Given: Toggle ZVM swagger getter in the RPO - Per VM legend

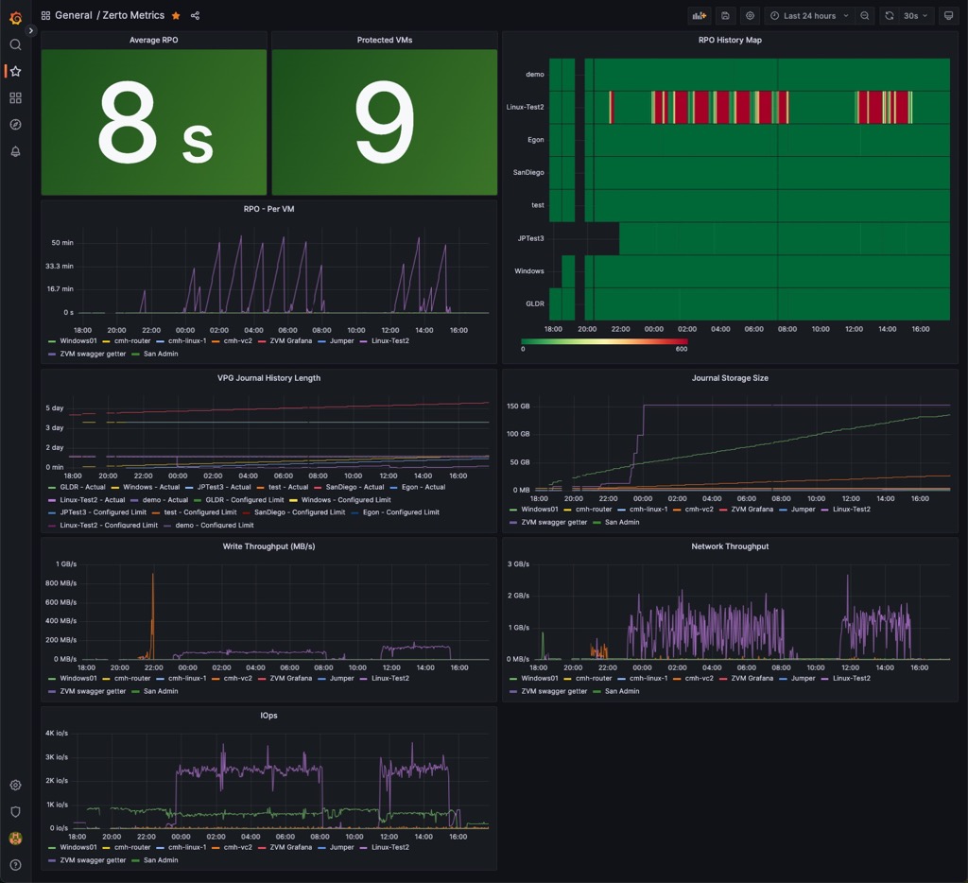Looking at the screenshot, I should coord(93,354).
